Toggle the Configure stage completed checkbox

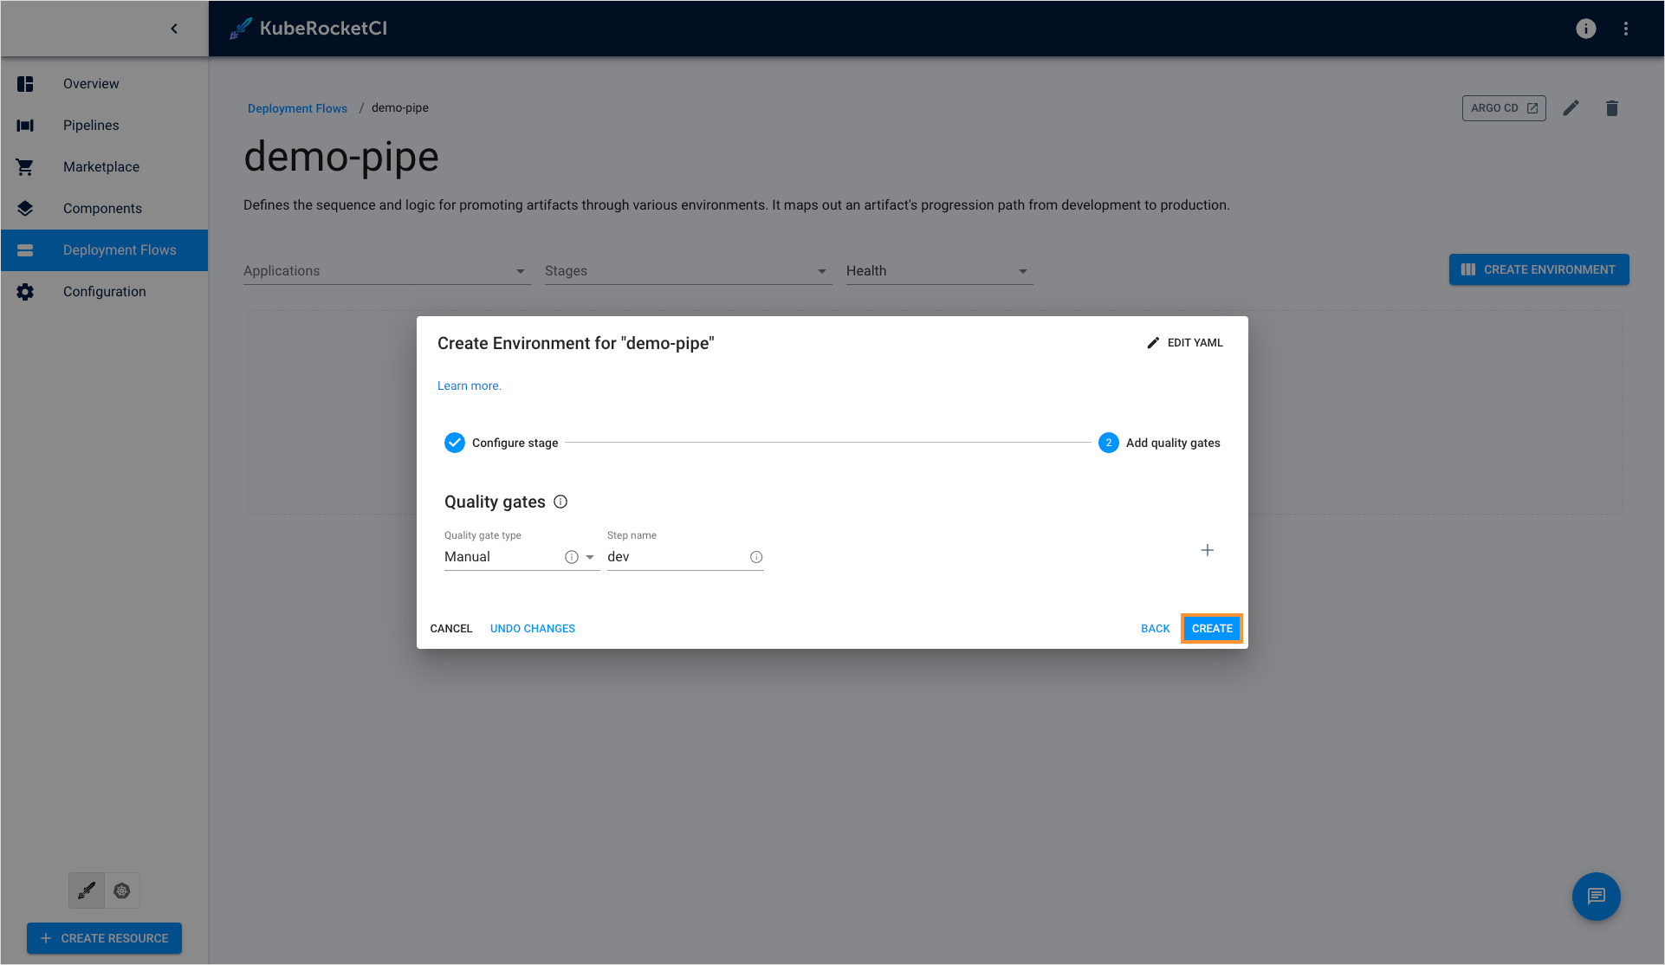(x=455, y=443)
